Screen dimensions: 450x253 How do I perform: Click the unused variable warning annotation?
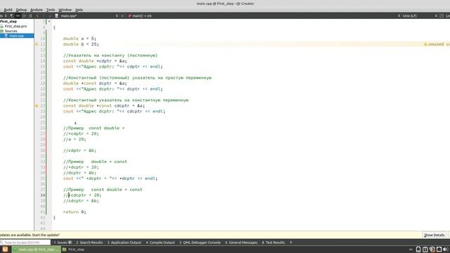click(437, 44)
